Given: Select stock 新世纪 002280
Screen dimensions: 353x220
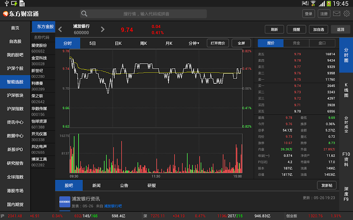Looking at the screenshot, I should (x=43, y=73).
